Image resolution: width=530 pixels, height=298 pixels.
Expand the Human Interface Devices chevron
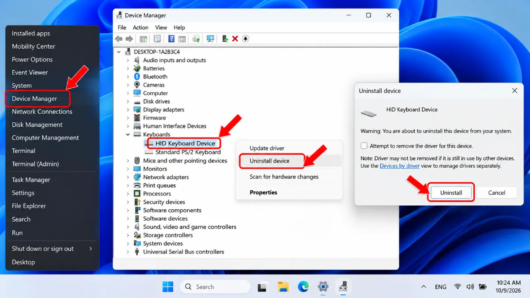128,126
